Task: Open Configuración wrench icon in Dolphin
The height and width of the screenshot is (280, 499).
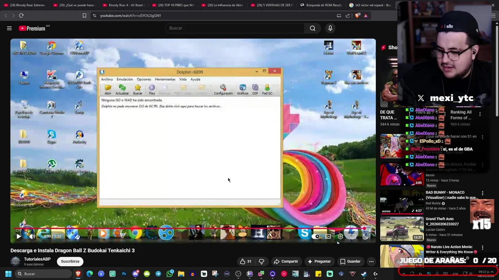Action: pyautogui.click(x=223, y=89)
